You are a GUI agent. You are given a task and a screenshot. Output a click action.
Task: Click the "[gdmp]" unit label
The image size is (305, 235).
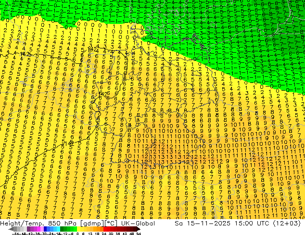[91, 223]
